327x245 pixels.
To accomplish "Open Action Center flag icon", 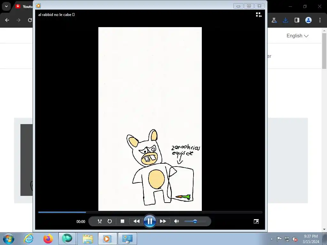I will click(x=279, y=239).
